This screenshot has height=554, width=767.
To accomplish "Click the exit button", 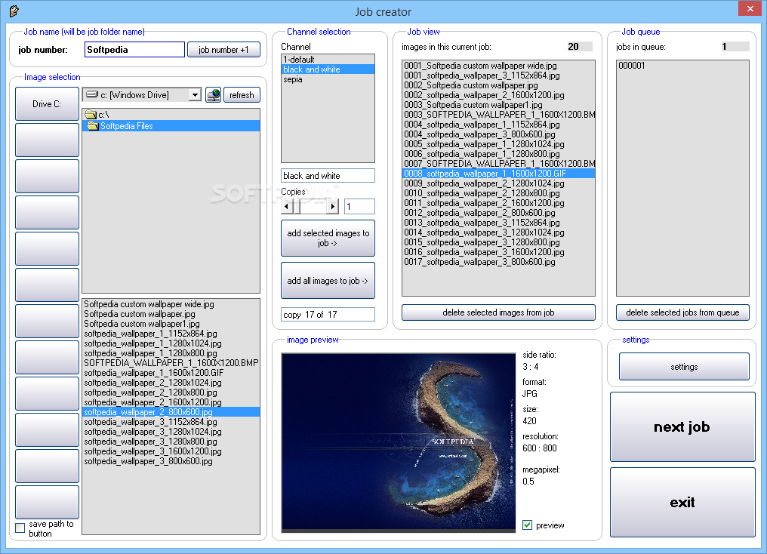I will point(682,502).
